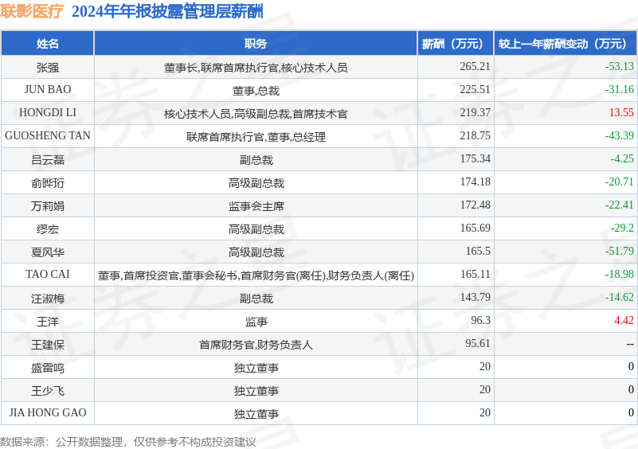Click 王洋's title 监事
This screenshot has width=638, height=449.
(256, 322)
